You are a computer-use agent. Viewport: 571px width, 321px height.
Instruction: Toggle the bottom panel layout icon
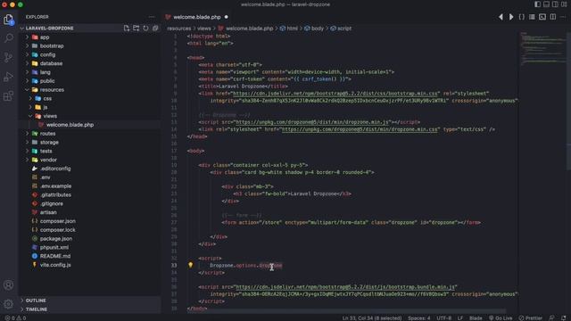click(546, 4)
